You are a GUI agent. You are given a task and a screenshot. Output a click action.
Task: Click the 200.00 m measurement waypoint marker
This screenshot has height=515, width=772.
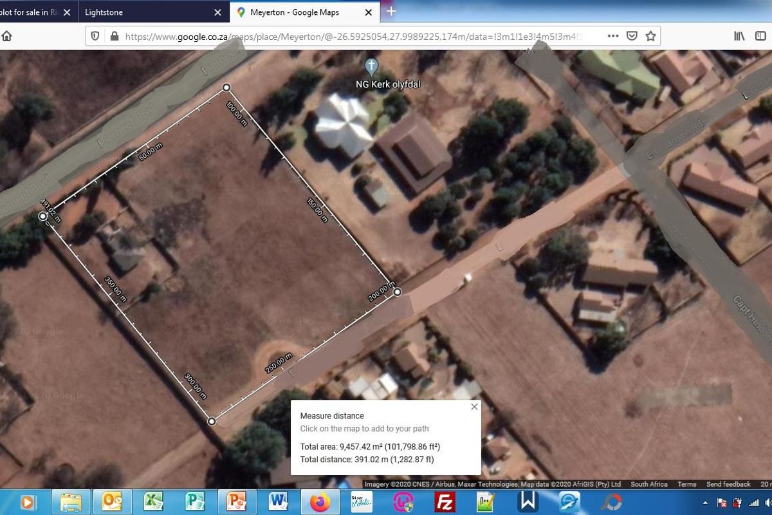[397, 292]
